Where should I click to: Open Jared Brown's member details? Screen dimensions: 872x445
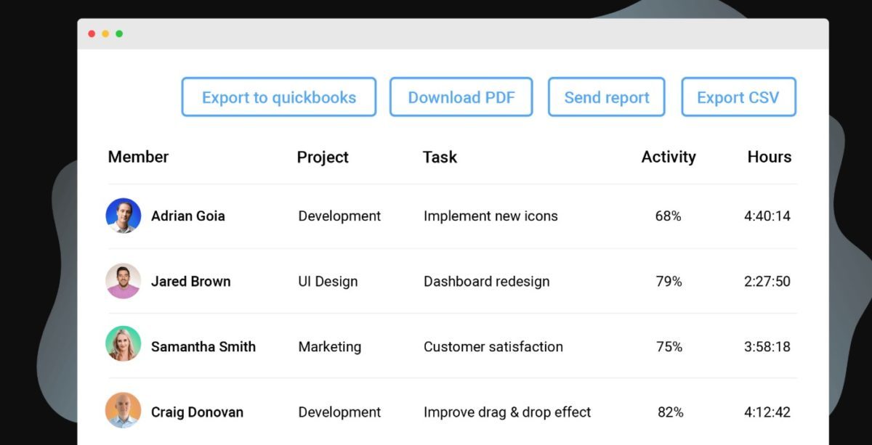click(190, 281)
